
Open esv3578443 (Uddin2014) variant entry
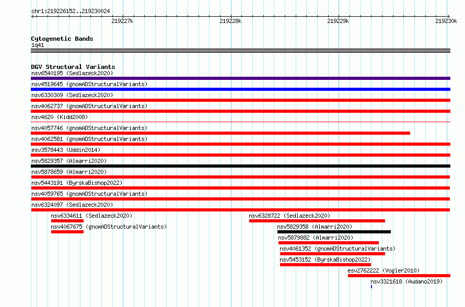tap(66, 150)
